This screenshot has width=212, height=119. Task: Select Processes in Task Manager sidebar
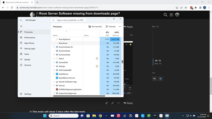(34, 32)
